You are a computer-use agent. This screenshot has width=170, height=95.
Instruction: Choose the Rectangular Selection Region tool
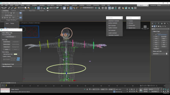[32, 8]
